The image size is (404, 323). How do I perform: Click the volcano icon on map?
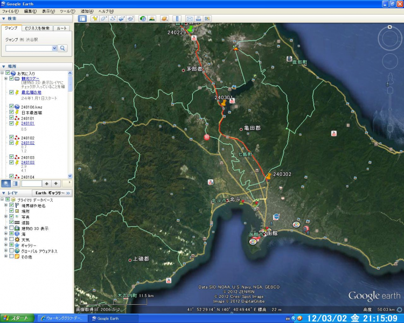pos(235,48)
